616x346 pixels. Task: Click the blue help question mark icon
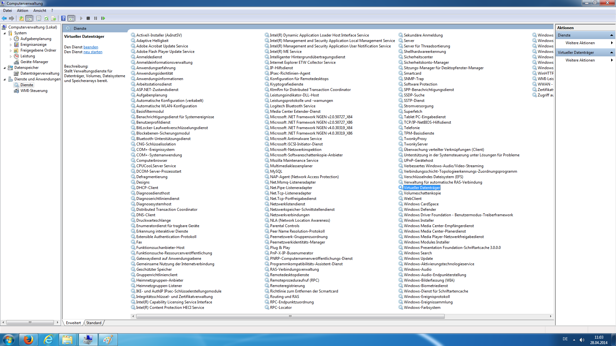point(63,18)
